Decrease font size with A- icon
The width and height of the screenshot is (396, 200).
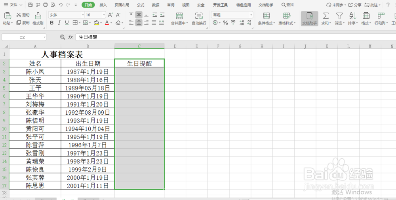tap(118, 15)
